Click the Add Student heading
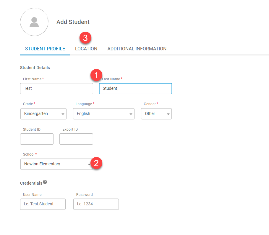Viewport: 269px width, 235px height. pyautogui.click(x=73, y=22)
